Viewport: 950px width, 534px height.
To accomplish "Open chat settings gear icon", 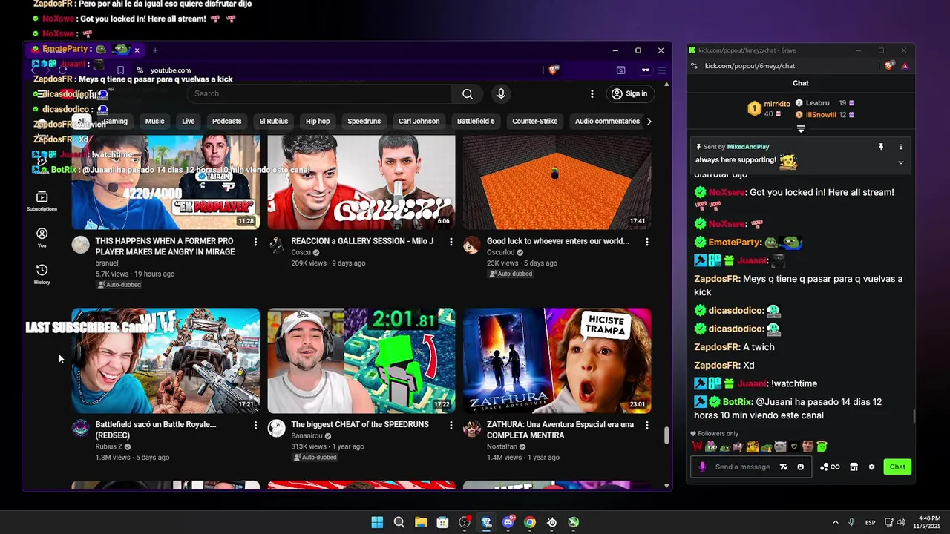I will click(x=871, y=467).
